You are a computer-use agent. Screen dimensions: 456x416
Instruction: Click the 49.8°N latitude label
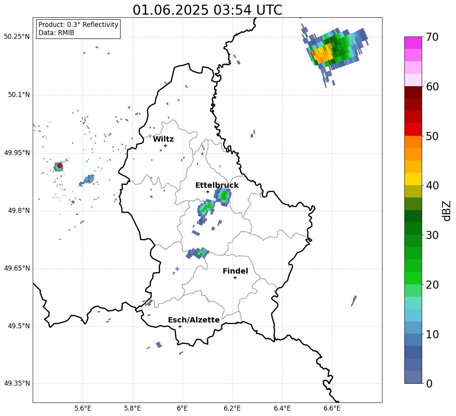click(18, 211)
